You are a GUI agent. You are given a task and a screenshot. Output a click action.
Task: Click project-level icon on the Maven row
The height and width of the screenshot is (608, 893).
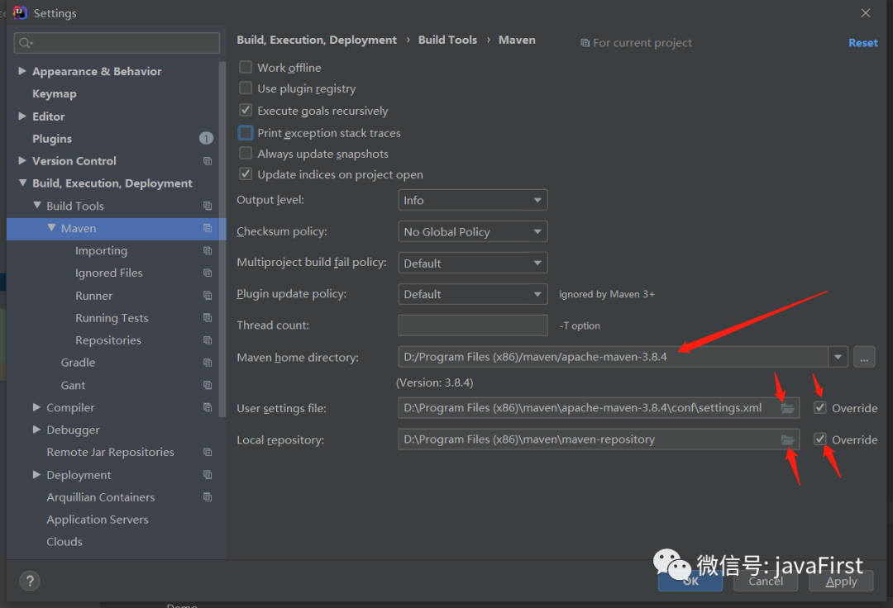208,228
